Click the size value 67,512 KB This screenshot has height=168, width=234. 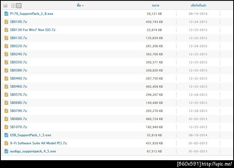[154, 151]
